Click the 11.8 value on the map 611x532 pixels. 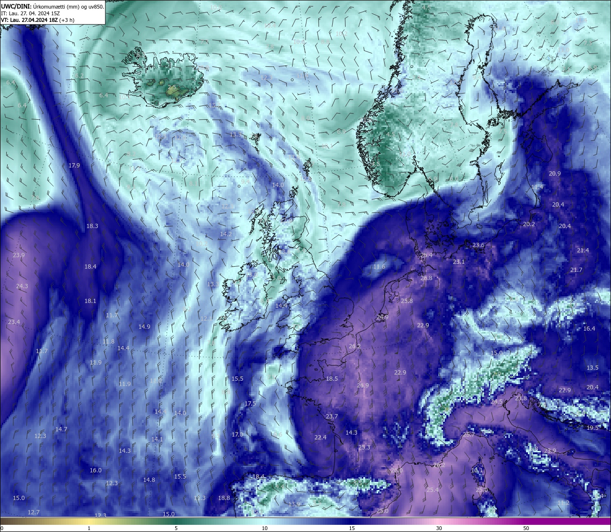tap(108, 342)
